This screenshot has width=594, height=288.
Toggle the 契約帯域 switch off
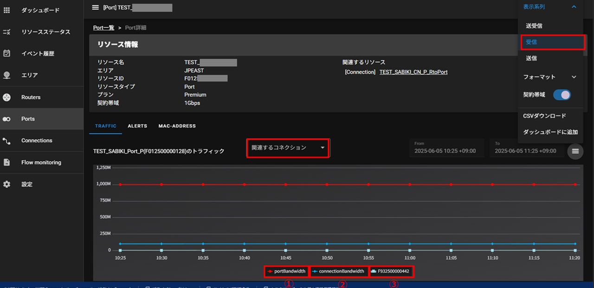pyautogui.click(x=562, y=95)
